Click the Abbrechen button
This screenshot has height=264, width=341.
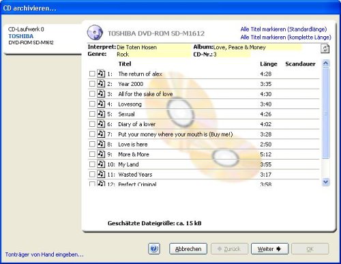(188, 249)
